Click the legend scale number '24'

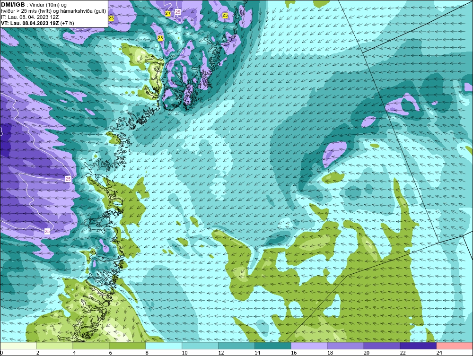[439, 353]
